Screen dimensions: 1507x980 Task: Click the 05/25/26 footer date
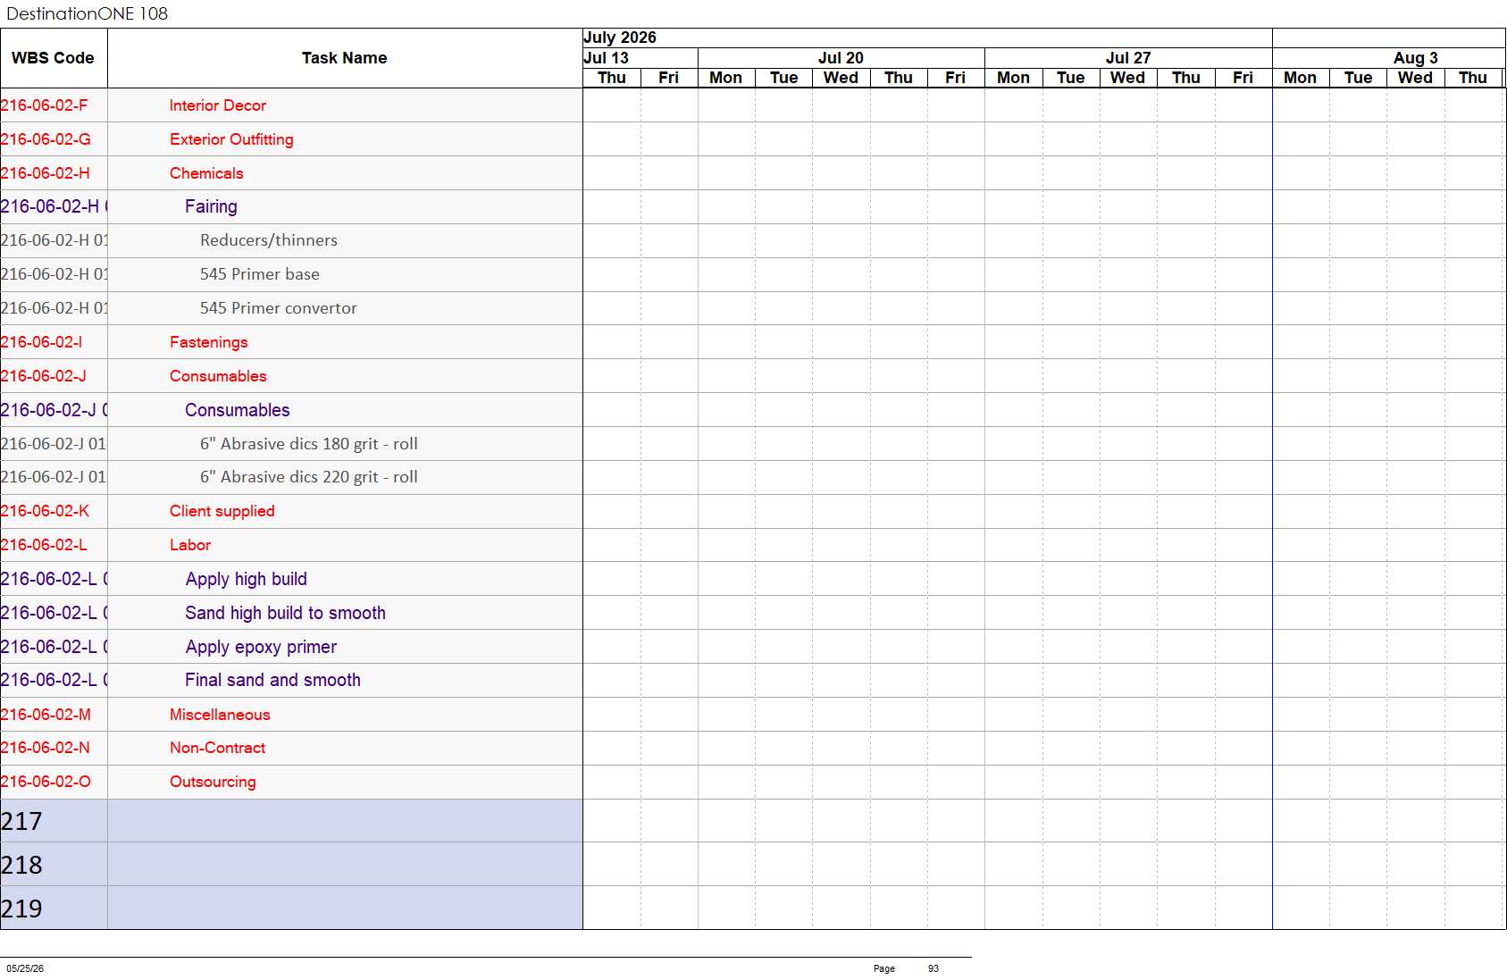[x=25, y=968]
